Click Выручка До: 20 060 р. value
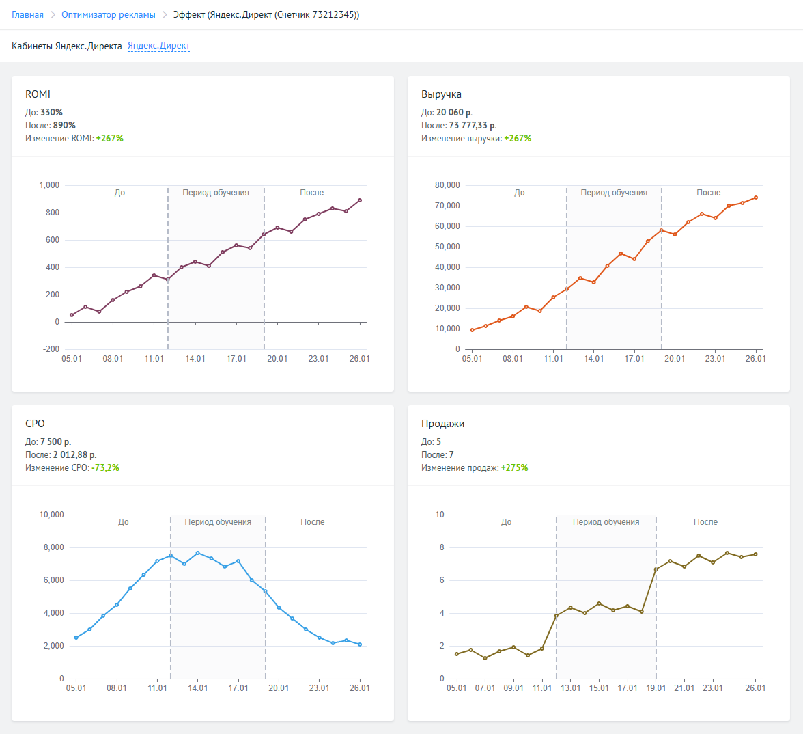The width and height of the screenshot is (803, 734). point(454,112)
